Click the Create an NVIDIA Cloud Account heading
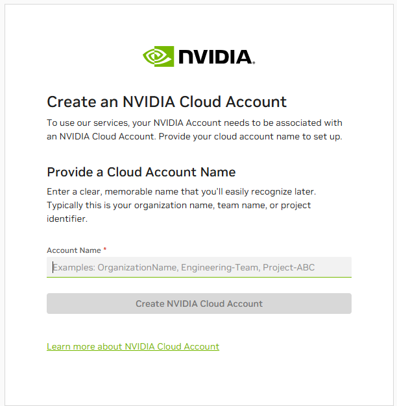The width and height of the screenshot is (397, 406). coord(167,102)
